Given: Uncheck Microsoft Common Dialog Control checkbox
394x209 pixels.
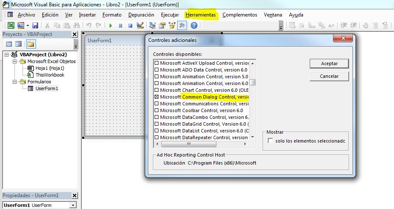Looking at the screenshot, I should coord(157,97).
